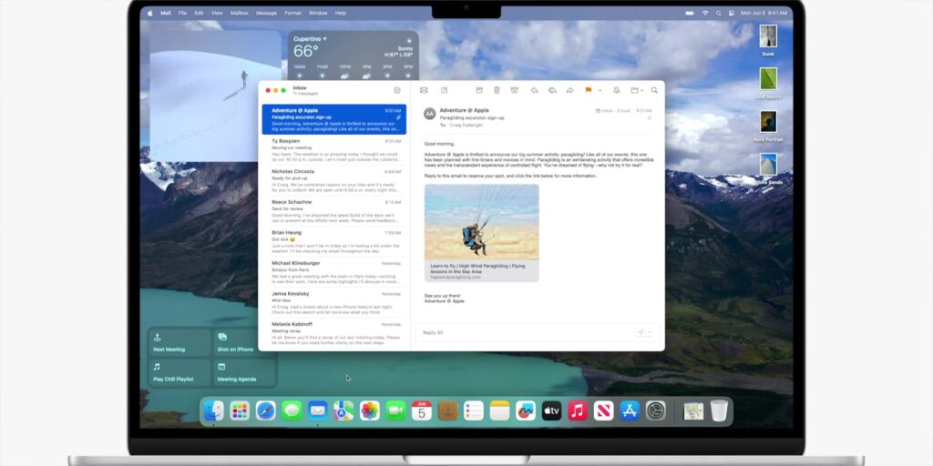Run the Meeting Agenda shortcut widget
The image size is (933, 466).
click(x=244, y=372)
